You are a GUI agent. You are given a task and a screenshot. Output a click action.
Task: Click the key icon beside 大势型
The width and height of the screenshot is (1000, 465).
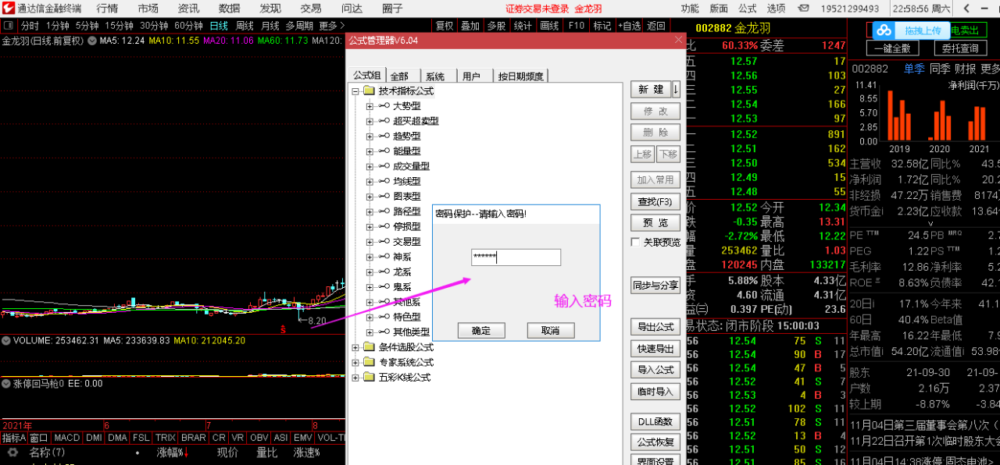coord(384,106)
